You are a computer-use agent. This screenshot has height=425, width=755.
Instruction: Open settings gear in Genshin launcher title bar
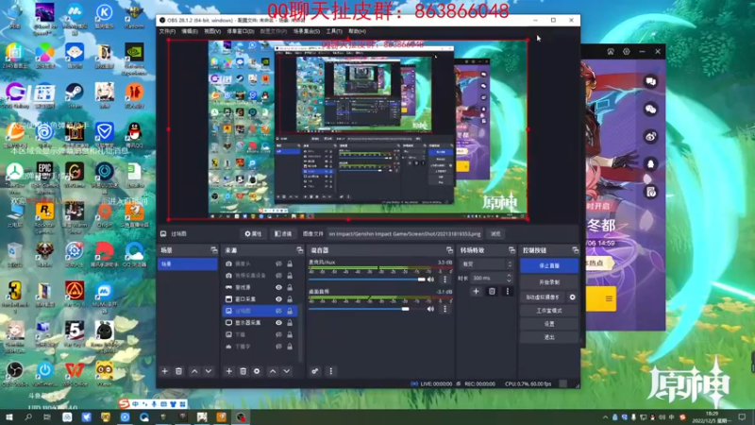[626, 52]
